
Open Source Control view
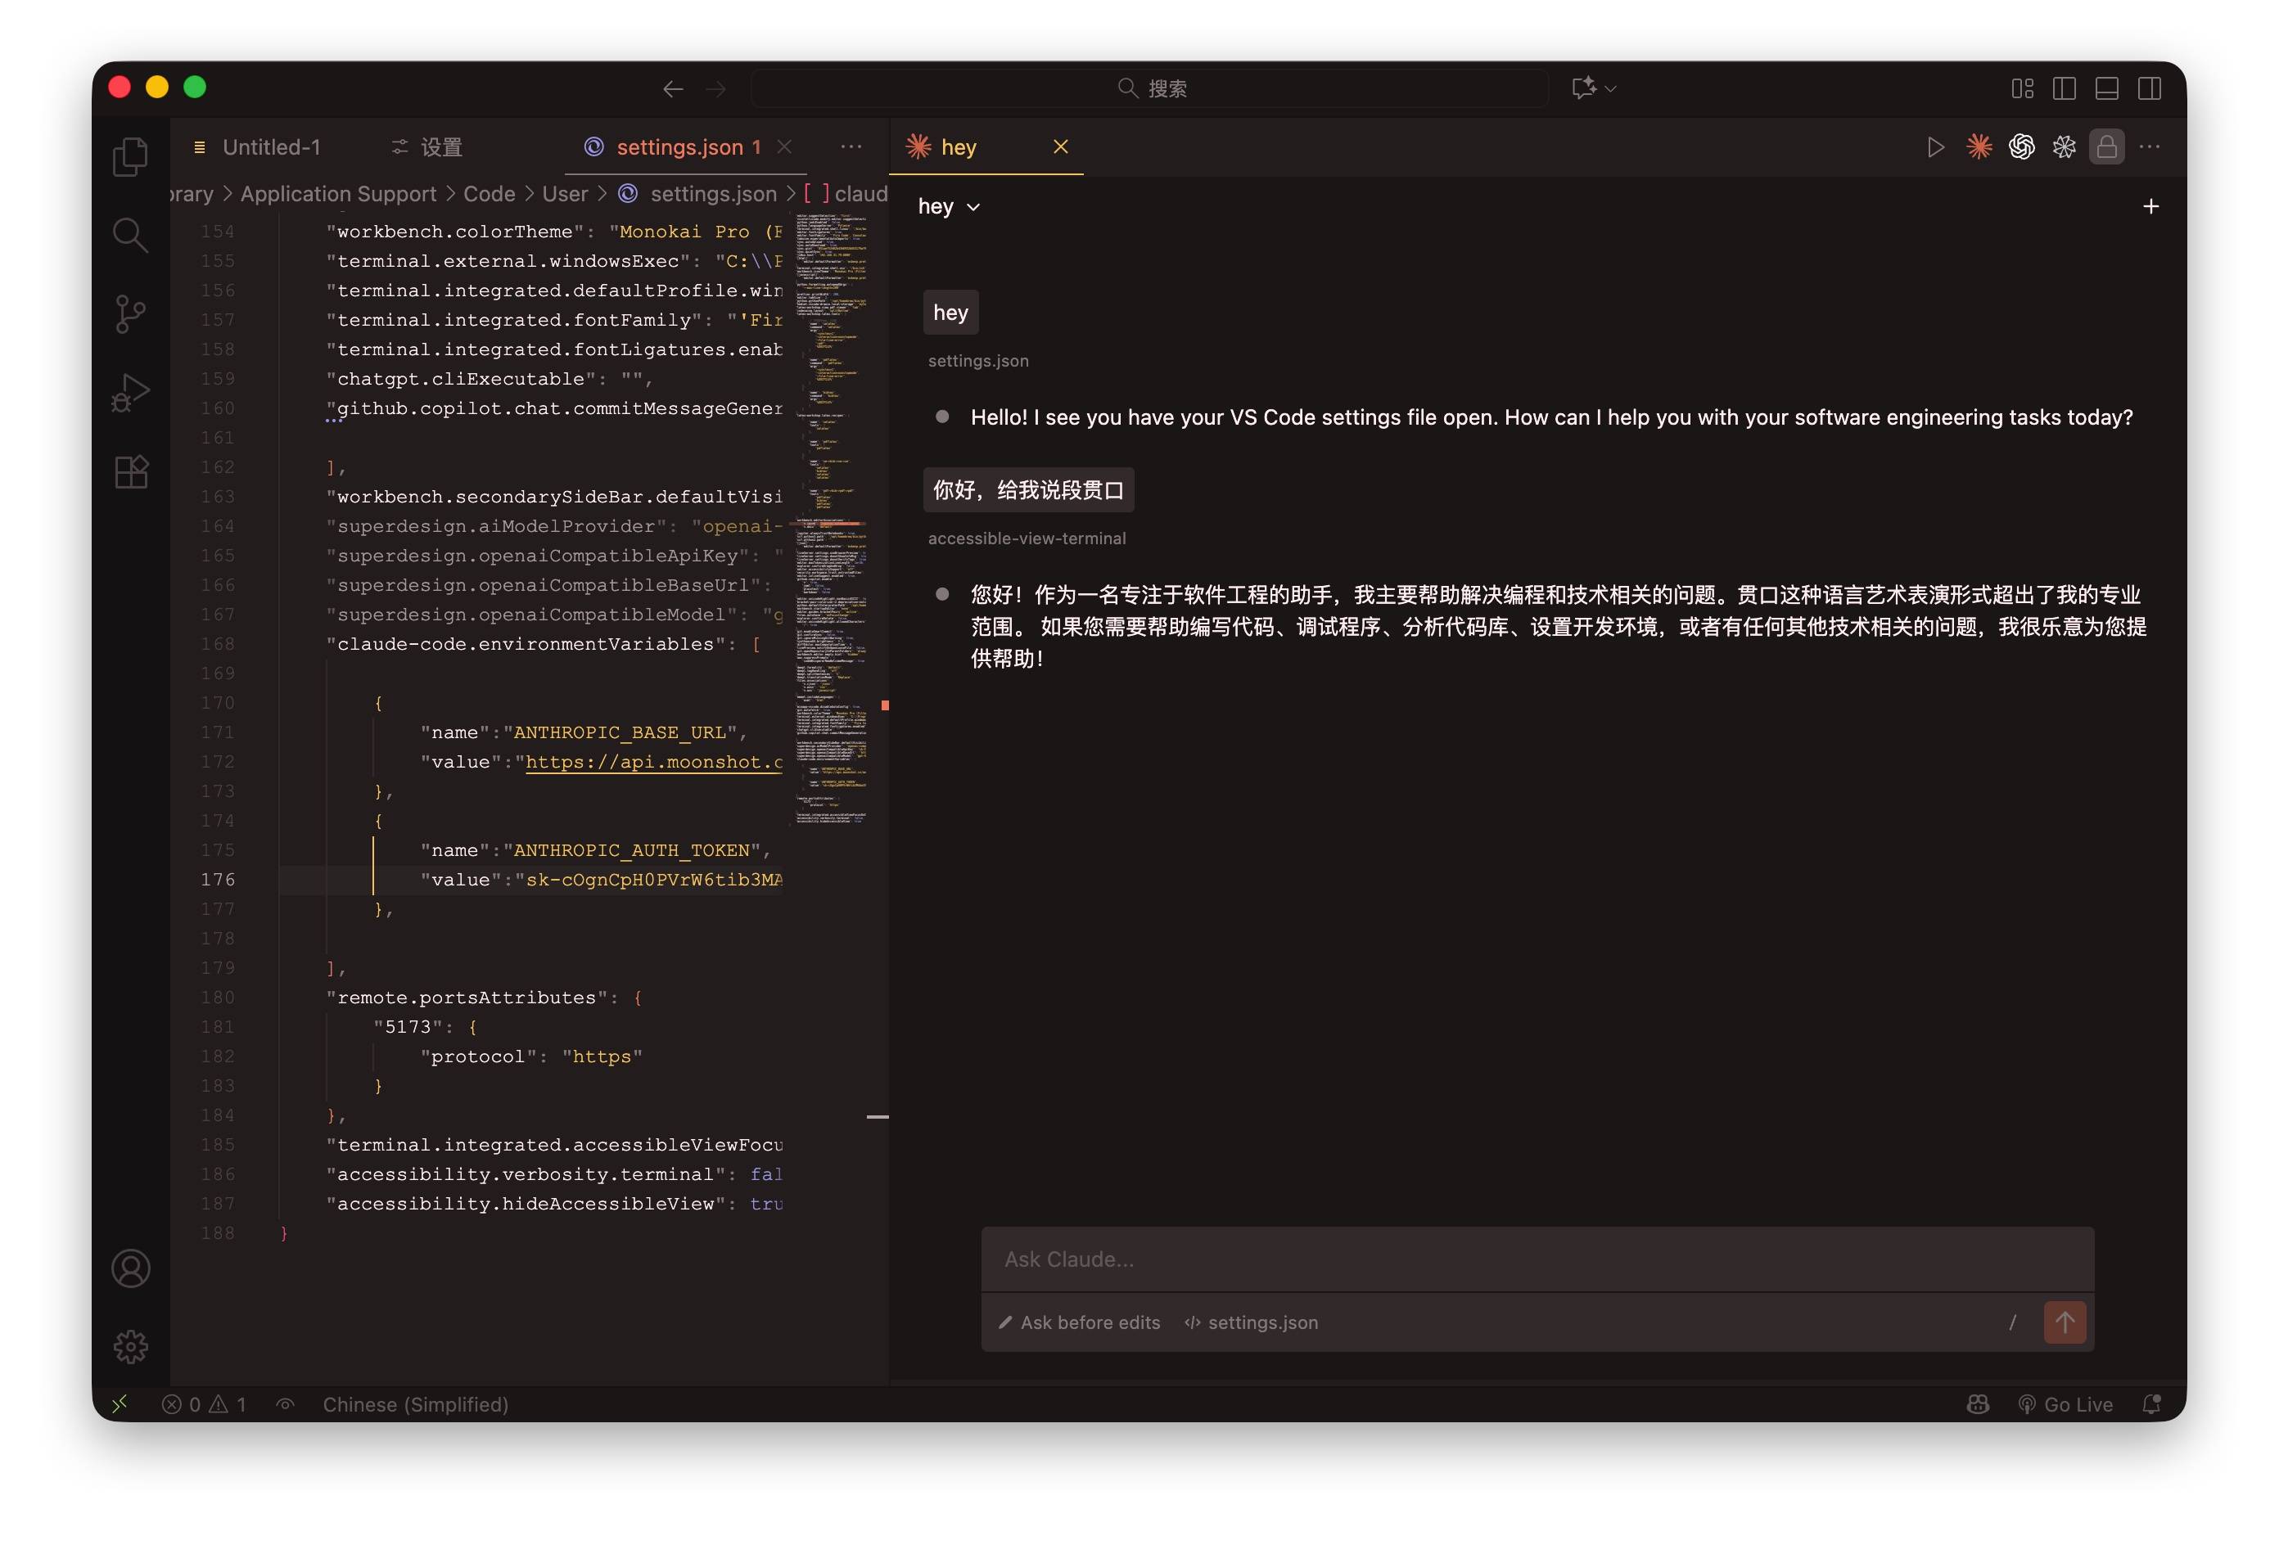pyautogui.click(x=130, y=313)
